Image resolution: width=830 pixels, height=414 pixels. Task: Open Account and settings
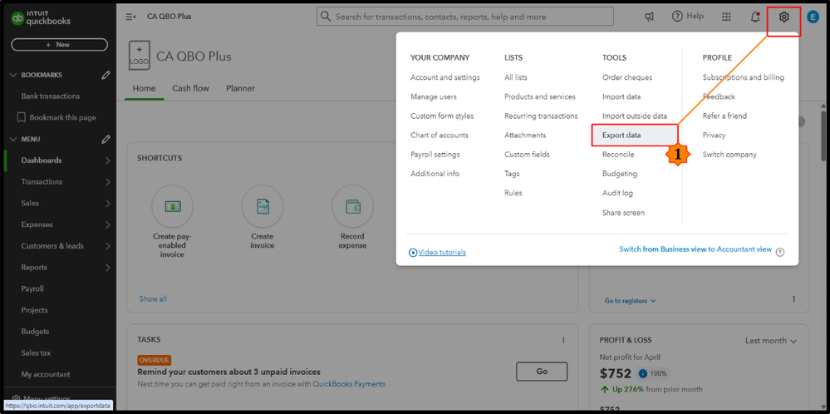[445, 77]
